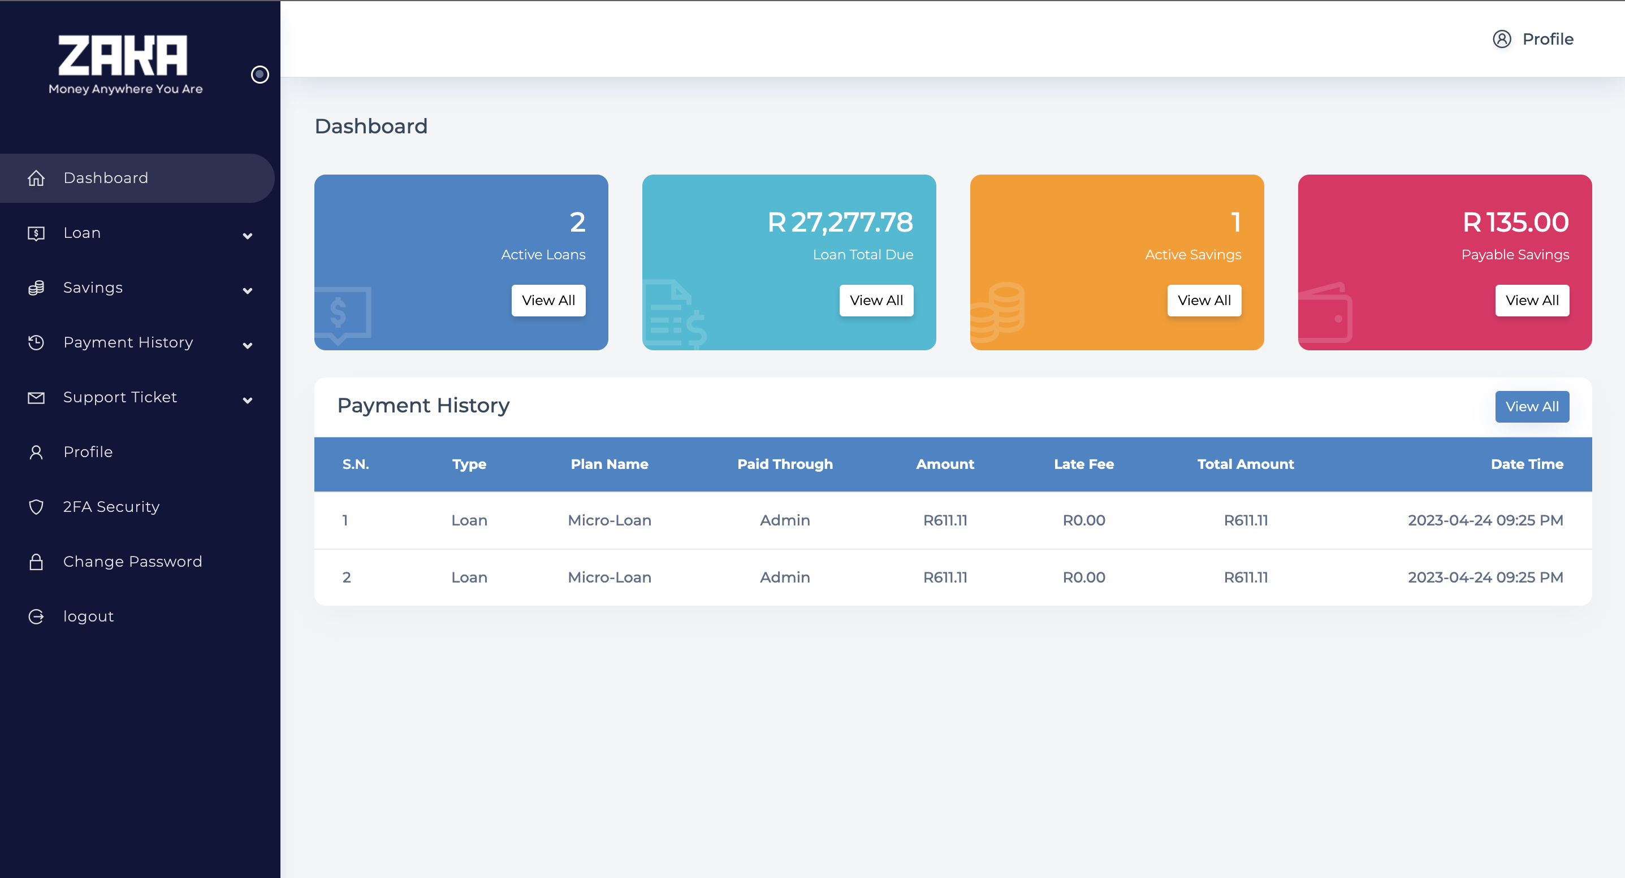Click the Loan dollar icon in sidebar
The height and width of the screenshot is (878, 1625).
pos(36,233)
